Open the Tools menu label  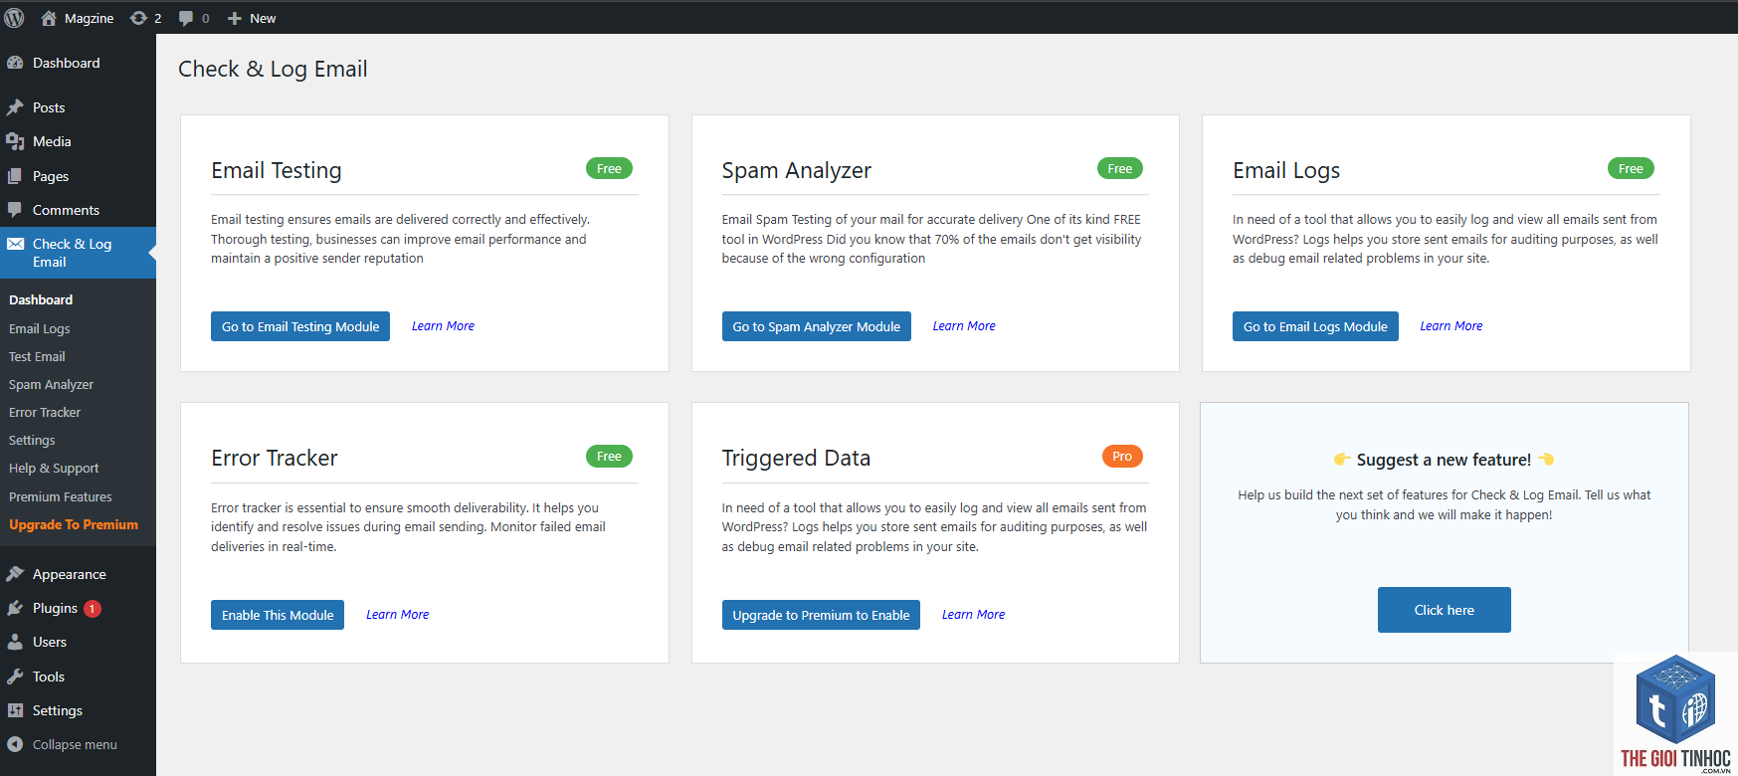(x=49, y=677)
